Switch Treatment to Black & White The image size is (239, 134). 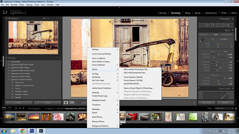coord(227,34)
